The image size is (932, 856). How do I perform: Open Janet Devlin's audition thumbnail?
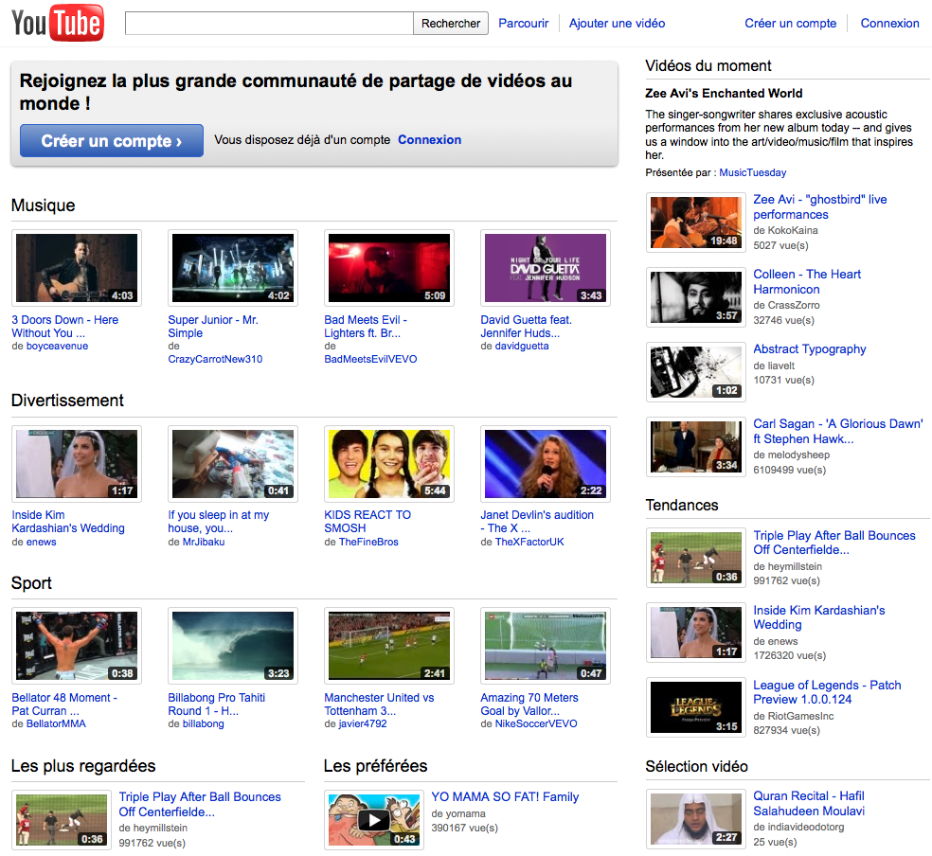click(545, 463)
